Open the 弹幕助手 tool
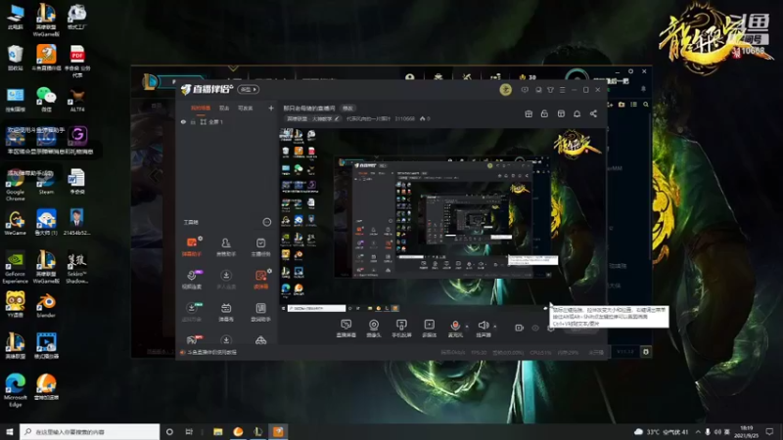This screenshot has width=783, height=440. (192, 246)
